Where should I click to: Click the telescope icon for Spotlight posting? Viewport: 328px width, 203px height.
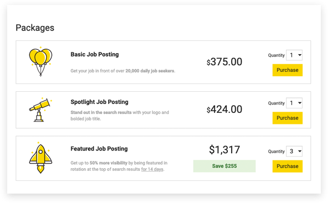coord(40,110)
